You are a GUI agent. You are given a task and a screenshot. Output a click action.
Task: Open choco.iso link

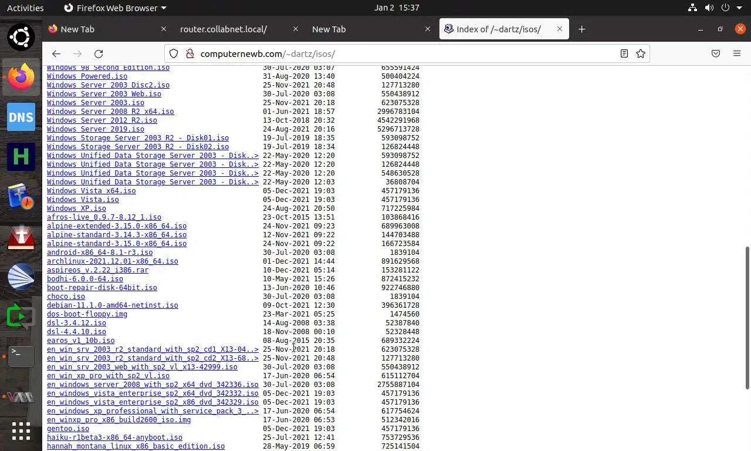pos(66,297)
